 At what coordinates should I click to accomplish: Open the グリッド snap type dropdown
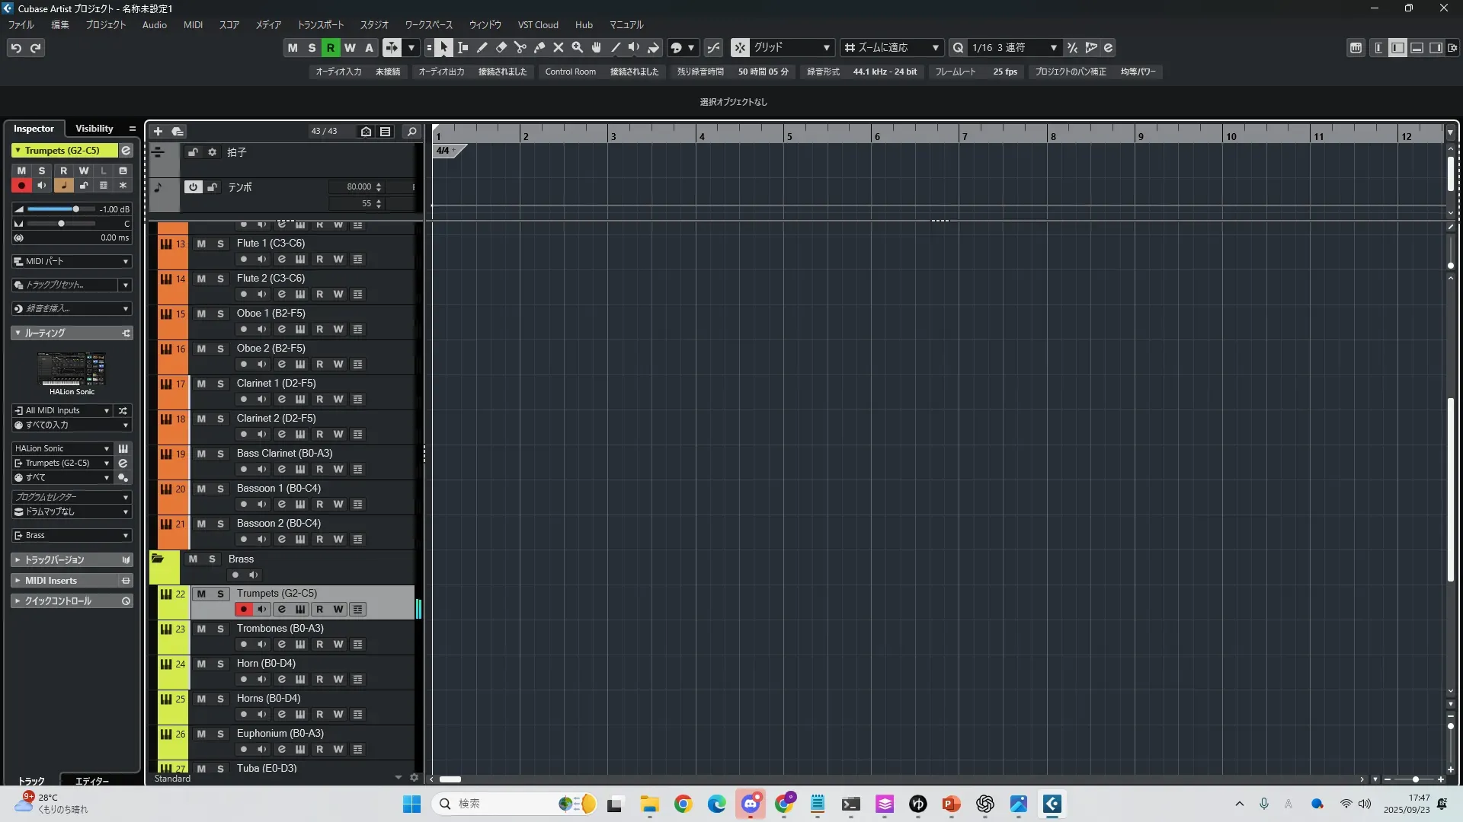(x=826, y=47)
